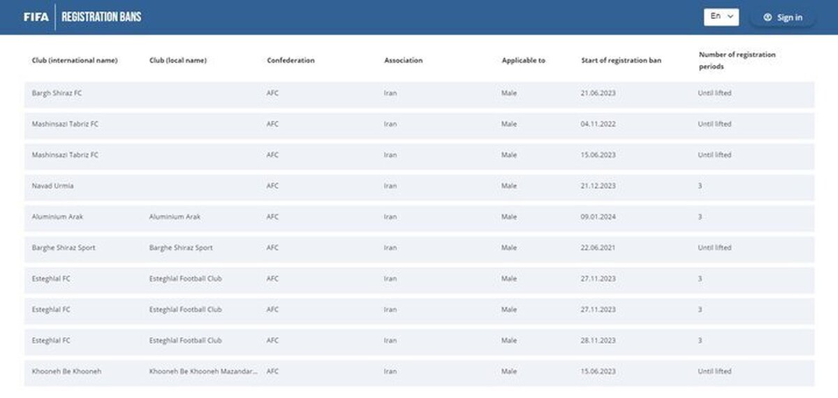Open the En language dropdown

721,17
